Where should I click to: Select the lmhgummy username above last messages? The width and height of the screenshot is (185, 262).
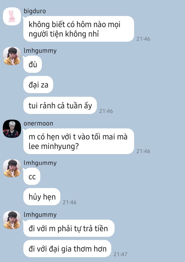(40, 215)
